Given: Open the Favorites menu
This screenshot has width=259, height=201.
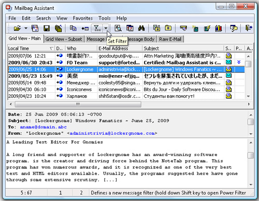Looking at the screenshot, I should point(82,18).
